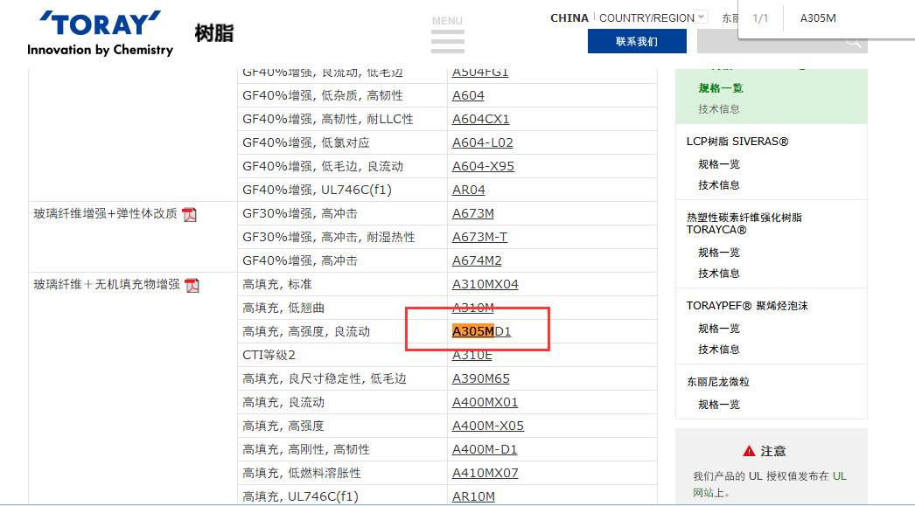Open the A673M-T grade link

pos(479,237)
